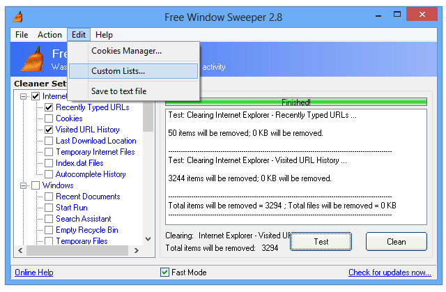Select the Visited URL History label
This screenshot has height=292, width=446.
click(88, 130)
